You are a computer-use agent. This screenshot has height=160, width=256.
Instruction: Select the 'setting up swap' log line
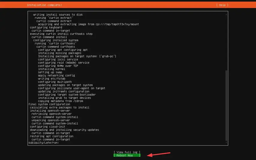click(x=50, y=72)
